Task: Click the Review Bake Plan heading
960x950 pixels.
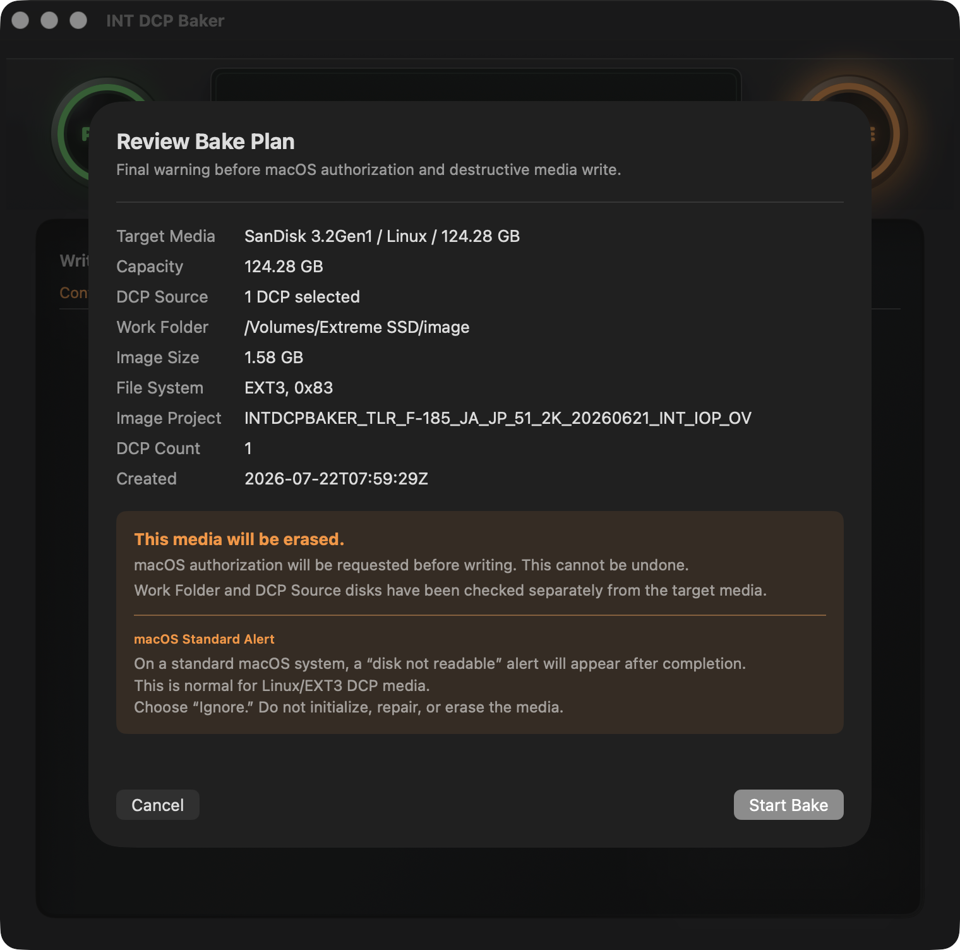Action: (x=206, y=141)
